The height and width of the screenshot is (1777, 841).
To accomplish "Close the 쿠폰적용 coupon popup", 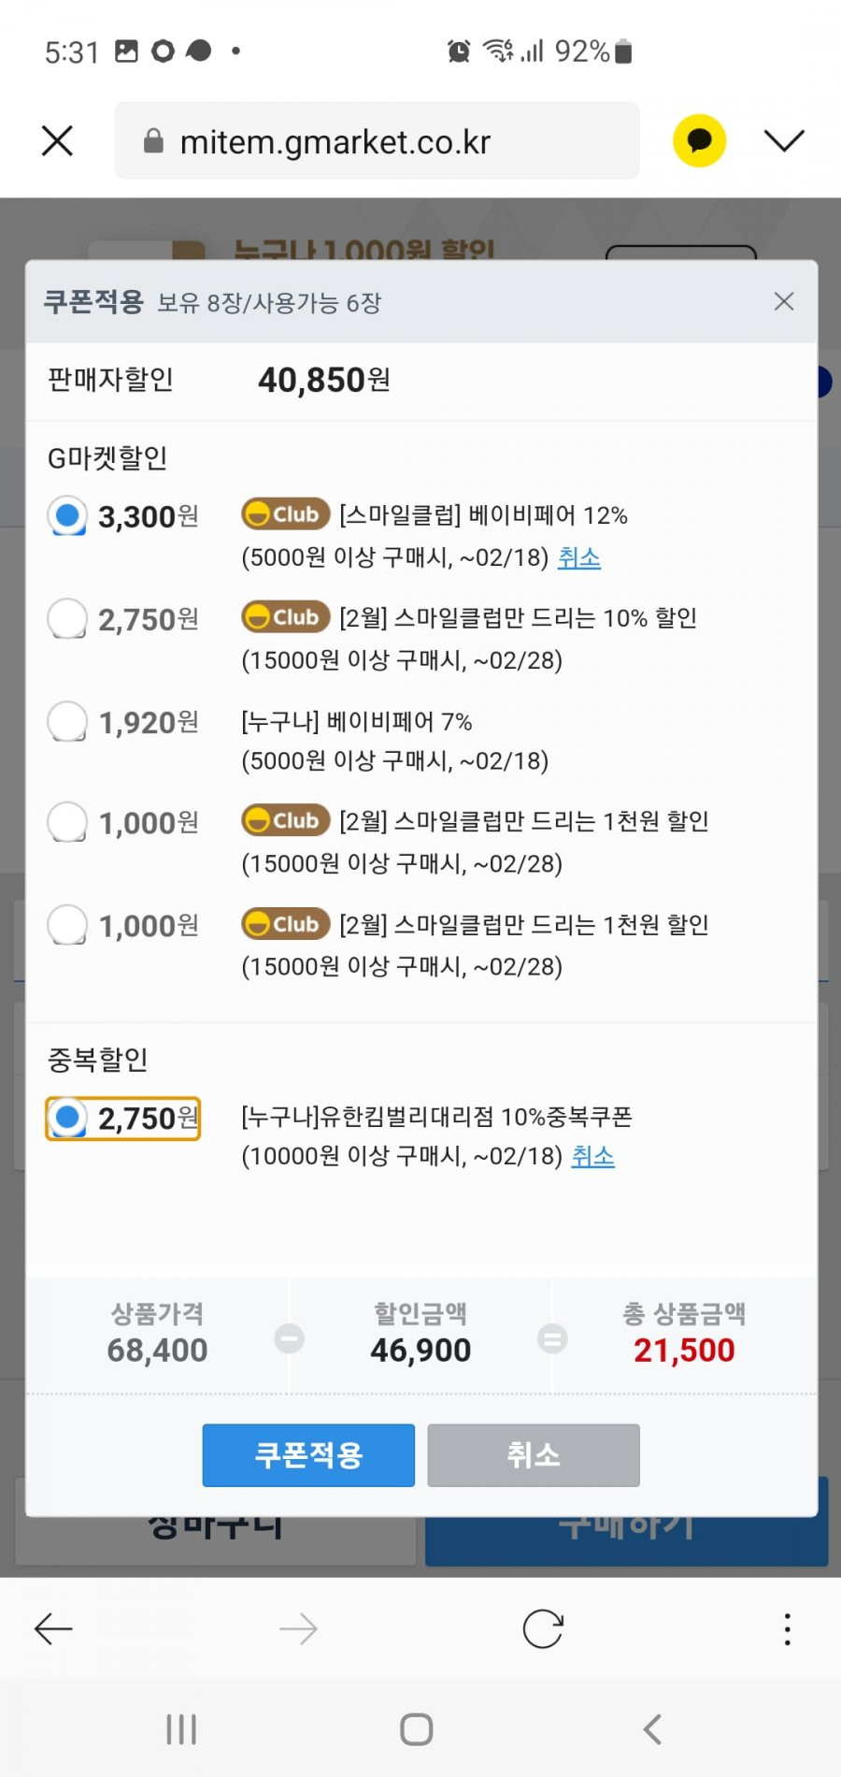I will coord(784,301).
